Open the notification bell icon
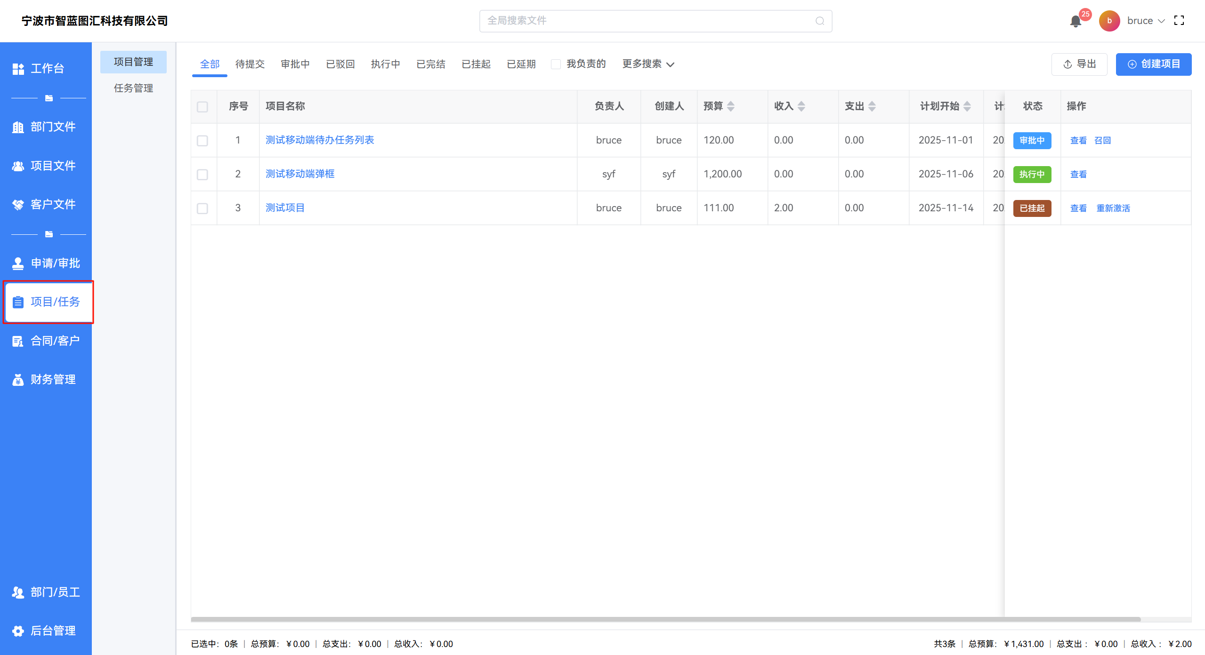Image resolution: width=1205 pixels, height=655 pixels. tap(1075, 21)
